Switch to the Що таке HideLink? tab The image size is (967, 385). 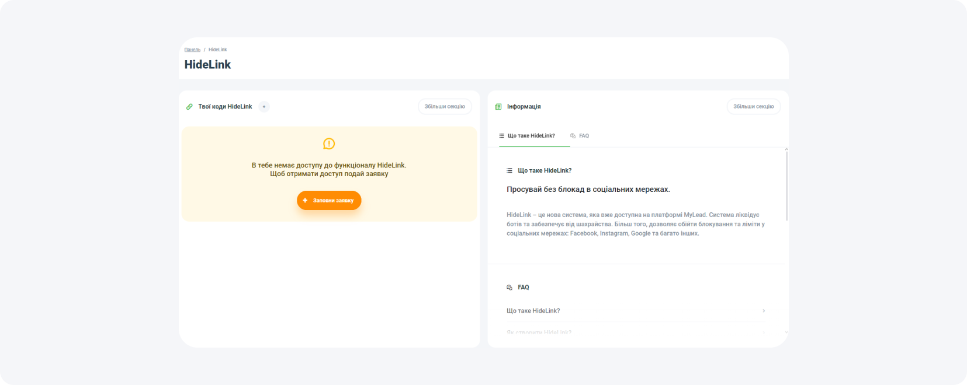point(531,136)
